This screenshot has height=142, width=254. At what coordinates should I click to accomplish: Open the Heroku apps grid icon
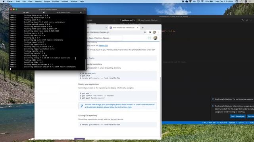(150, 38)
